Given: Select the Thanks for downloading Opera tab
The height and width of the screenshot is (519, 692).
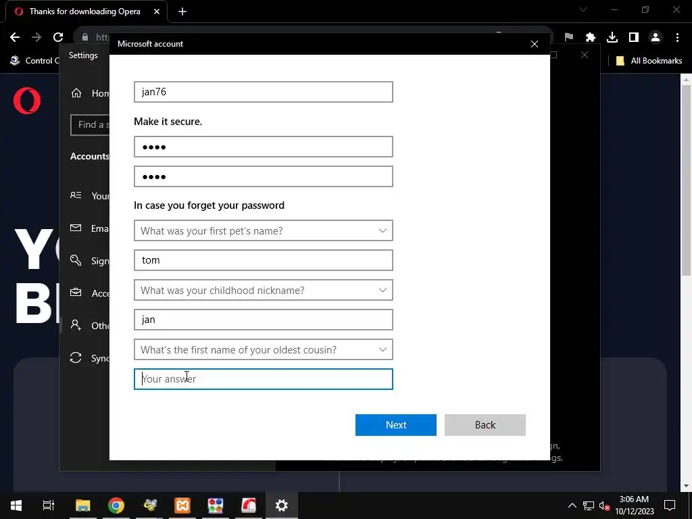Looking at the screenshot, I should (x=86, y=12).
